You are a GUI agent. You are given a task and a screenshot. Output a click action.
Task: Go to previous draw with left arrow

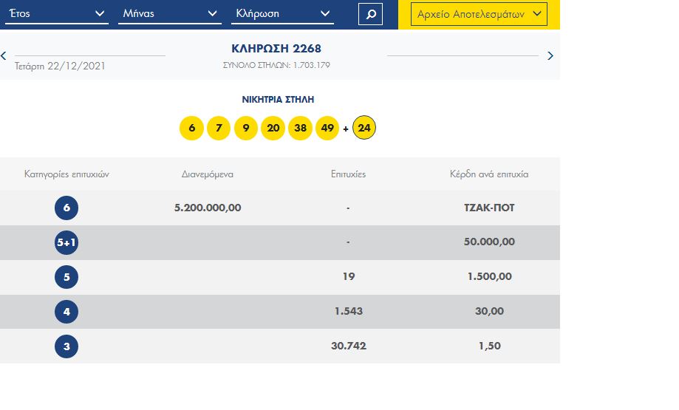point(4,55)
